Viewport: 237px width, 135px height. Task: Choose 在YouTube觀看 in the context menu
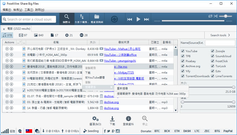(x=98, y=77)
